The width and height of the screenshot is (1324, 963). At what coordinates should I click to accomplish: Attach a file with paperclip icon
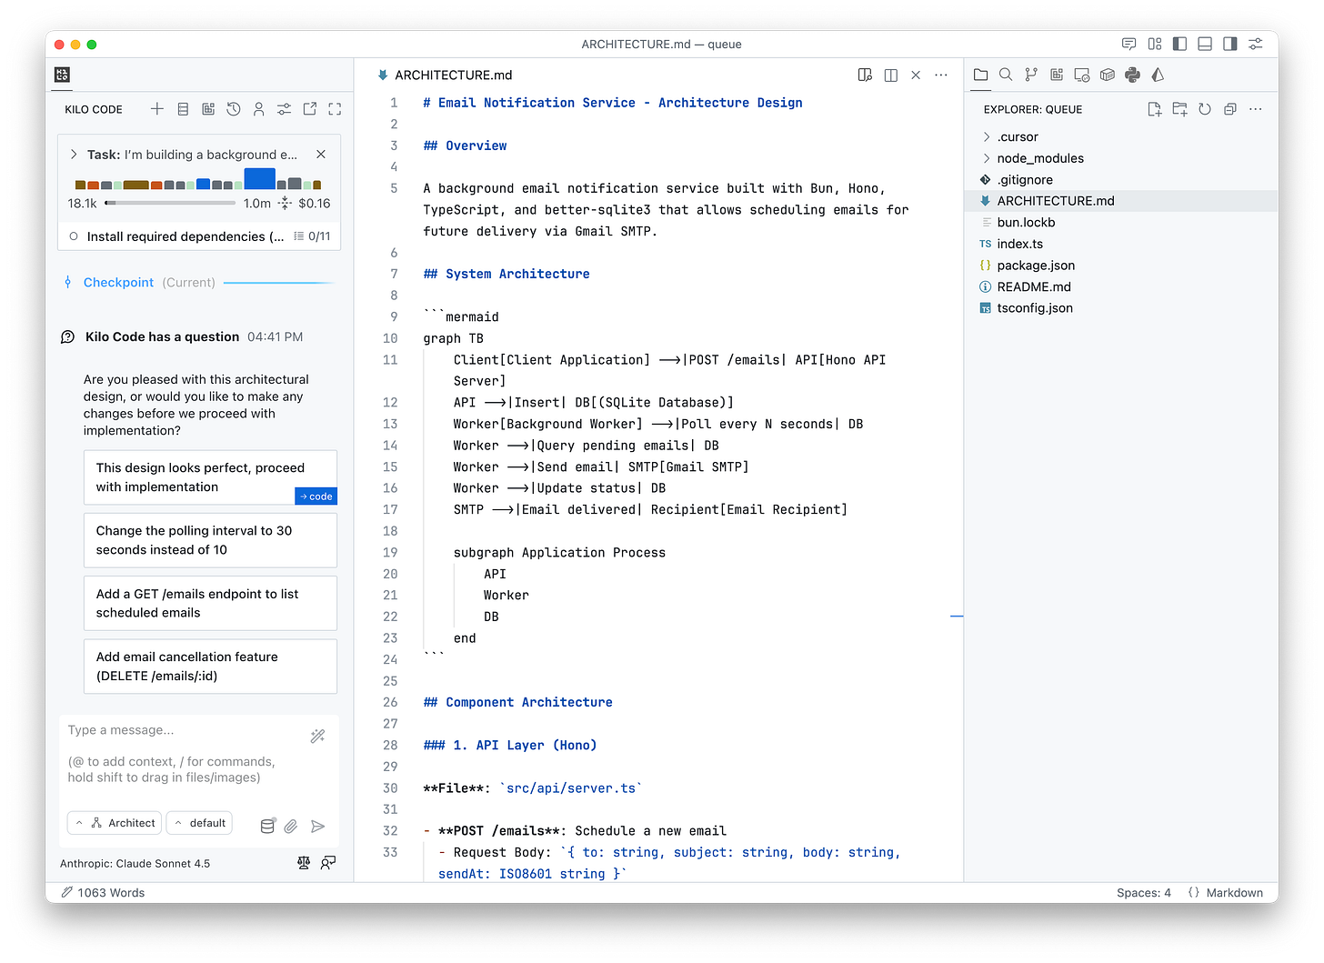coord(291,827)
